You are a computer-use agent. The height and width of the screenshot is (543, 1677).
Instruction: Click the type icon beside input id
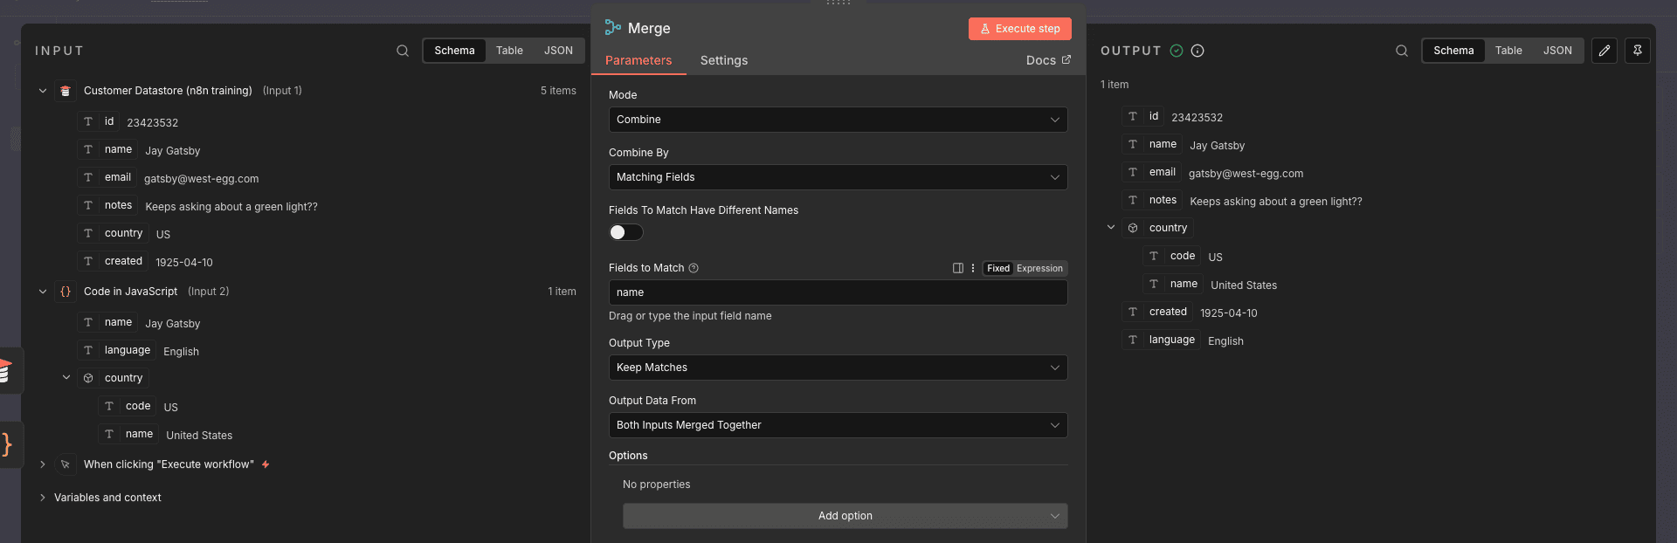tap(88, 121)
